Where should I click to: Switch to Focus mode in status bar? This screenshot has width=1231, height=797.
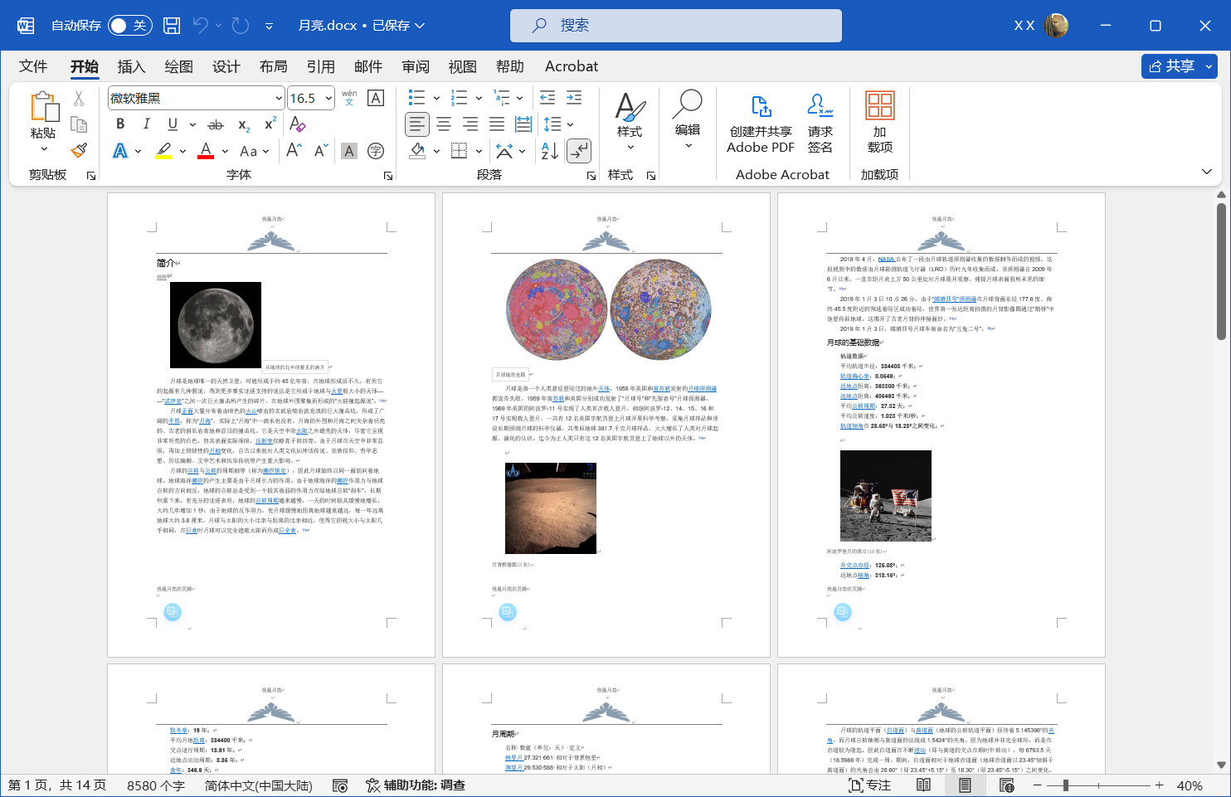(x=870, y=785)
